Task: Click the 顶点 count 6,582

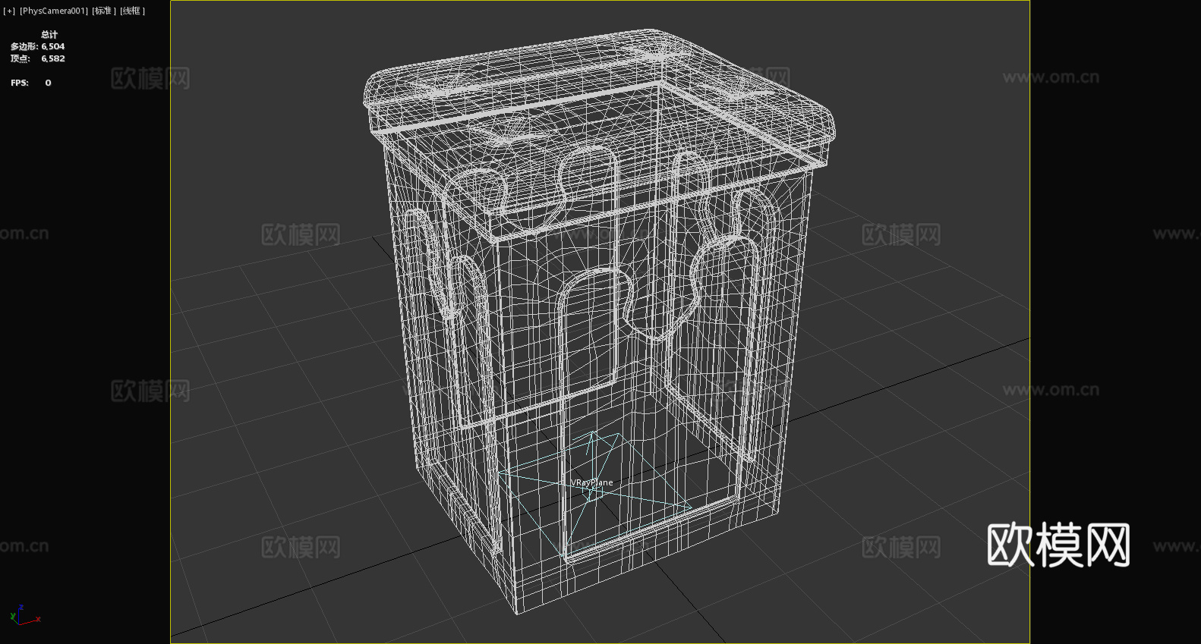Action: pyautogui.click(x=53, y=58)
